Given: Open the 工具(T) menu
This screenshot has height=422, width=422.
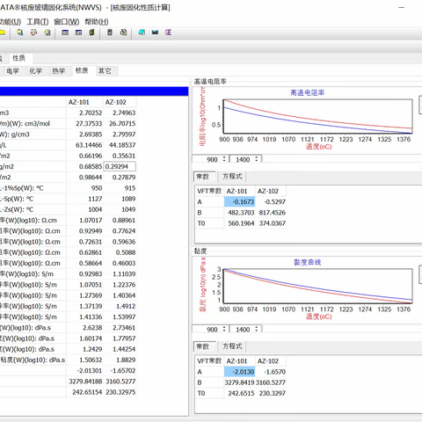Looking at the screenshot, I should (x=38, y=22).
